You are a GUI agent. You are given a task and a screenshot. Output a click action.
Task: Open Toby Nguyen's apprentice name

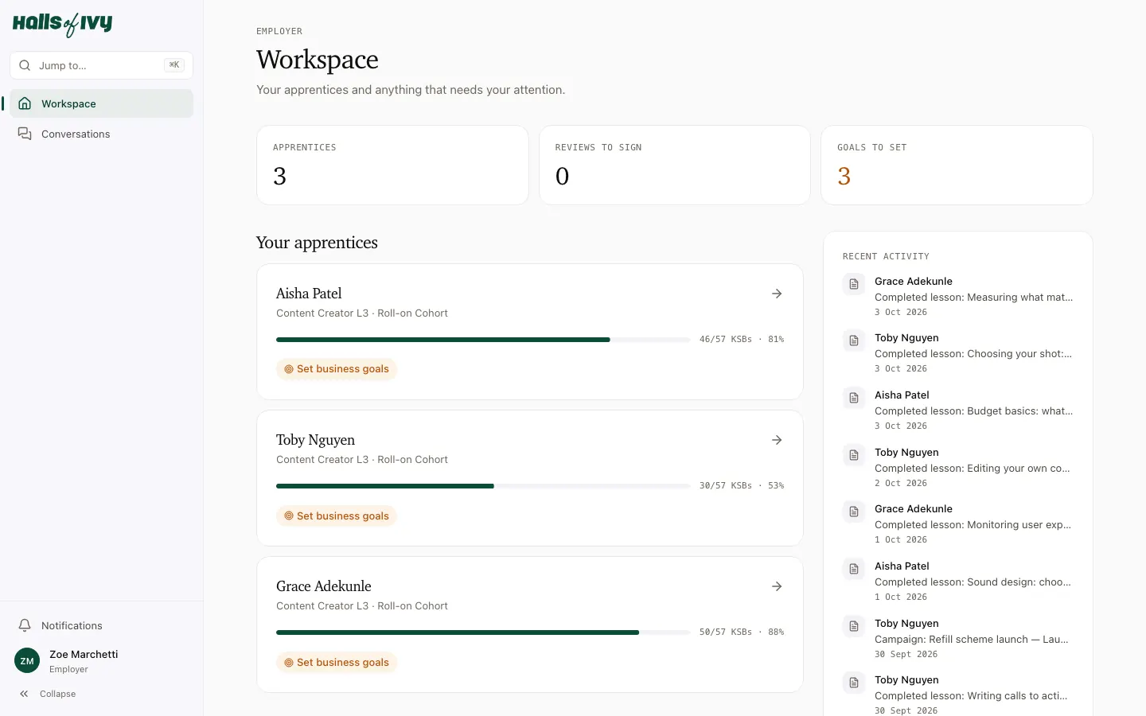click(x=315, y=440)
